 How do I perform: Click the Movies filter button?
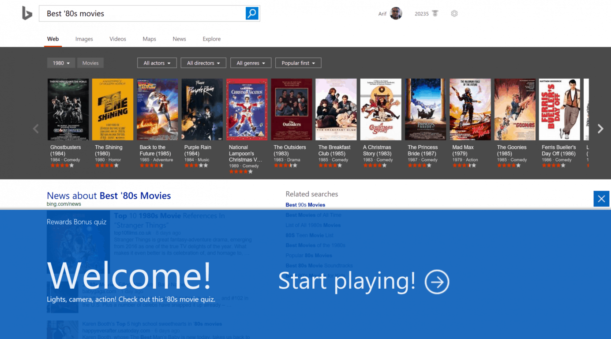[x=90, y=63]
